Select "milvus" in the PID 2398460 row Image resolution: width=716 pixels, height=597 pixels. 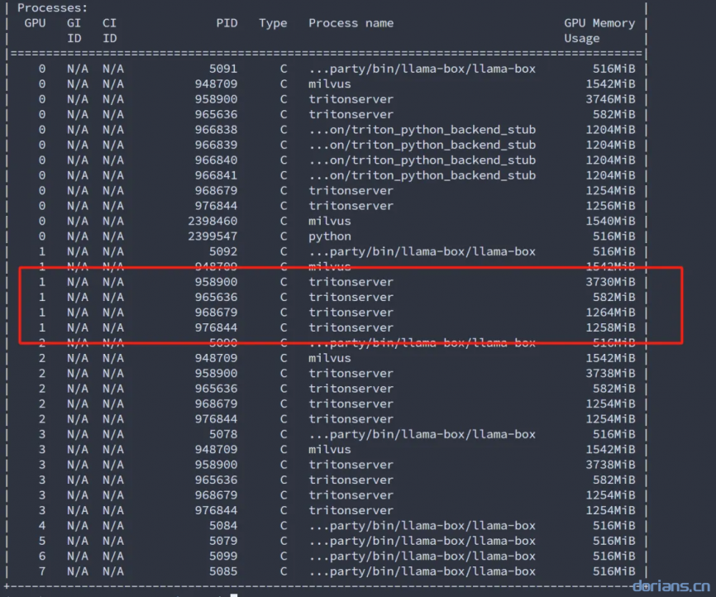(330, 221)
